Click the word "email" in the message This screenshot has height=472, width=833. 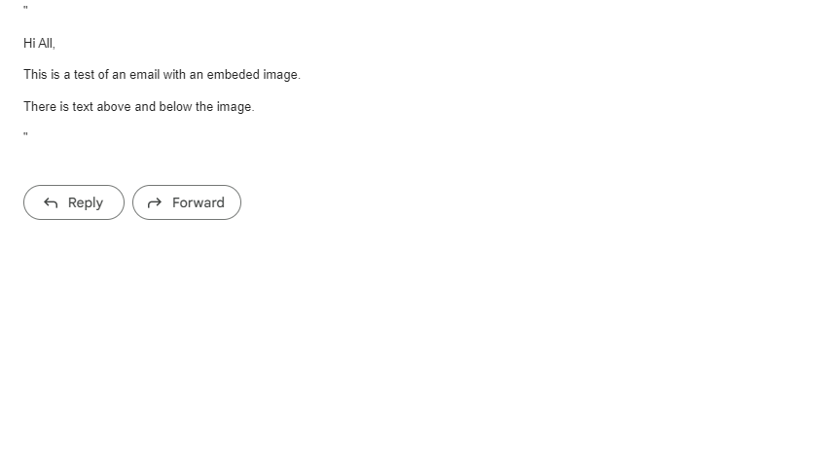pos(144,74)
